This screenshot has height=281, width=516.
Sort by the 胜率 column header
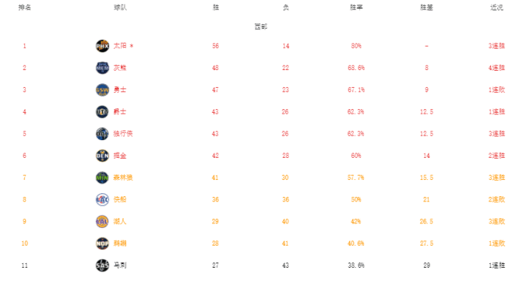pyautogui.click(x=356, y=7)
